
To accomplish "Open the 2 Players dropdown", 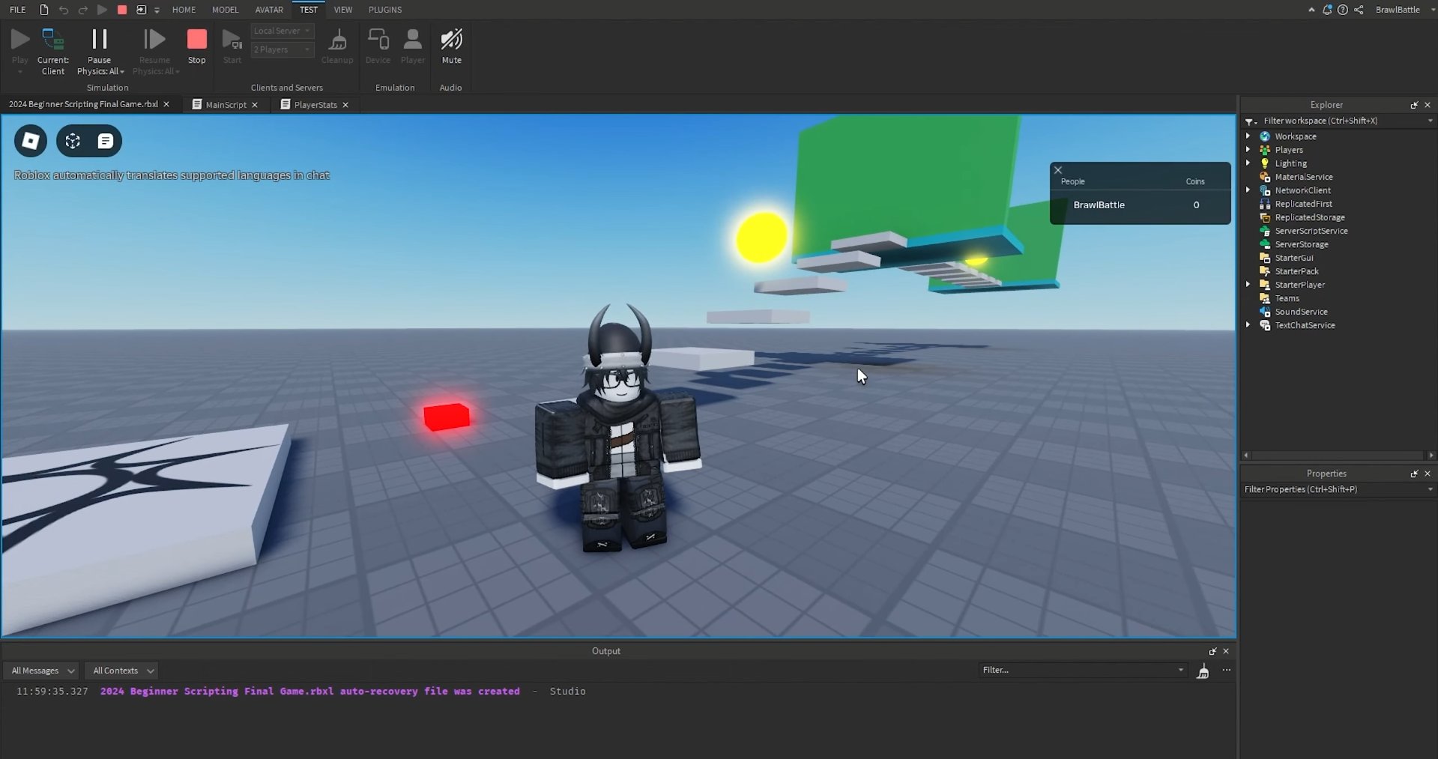I will click(x=282, y=49).
